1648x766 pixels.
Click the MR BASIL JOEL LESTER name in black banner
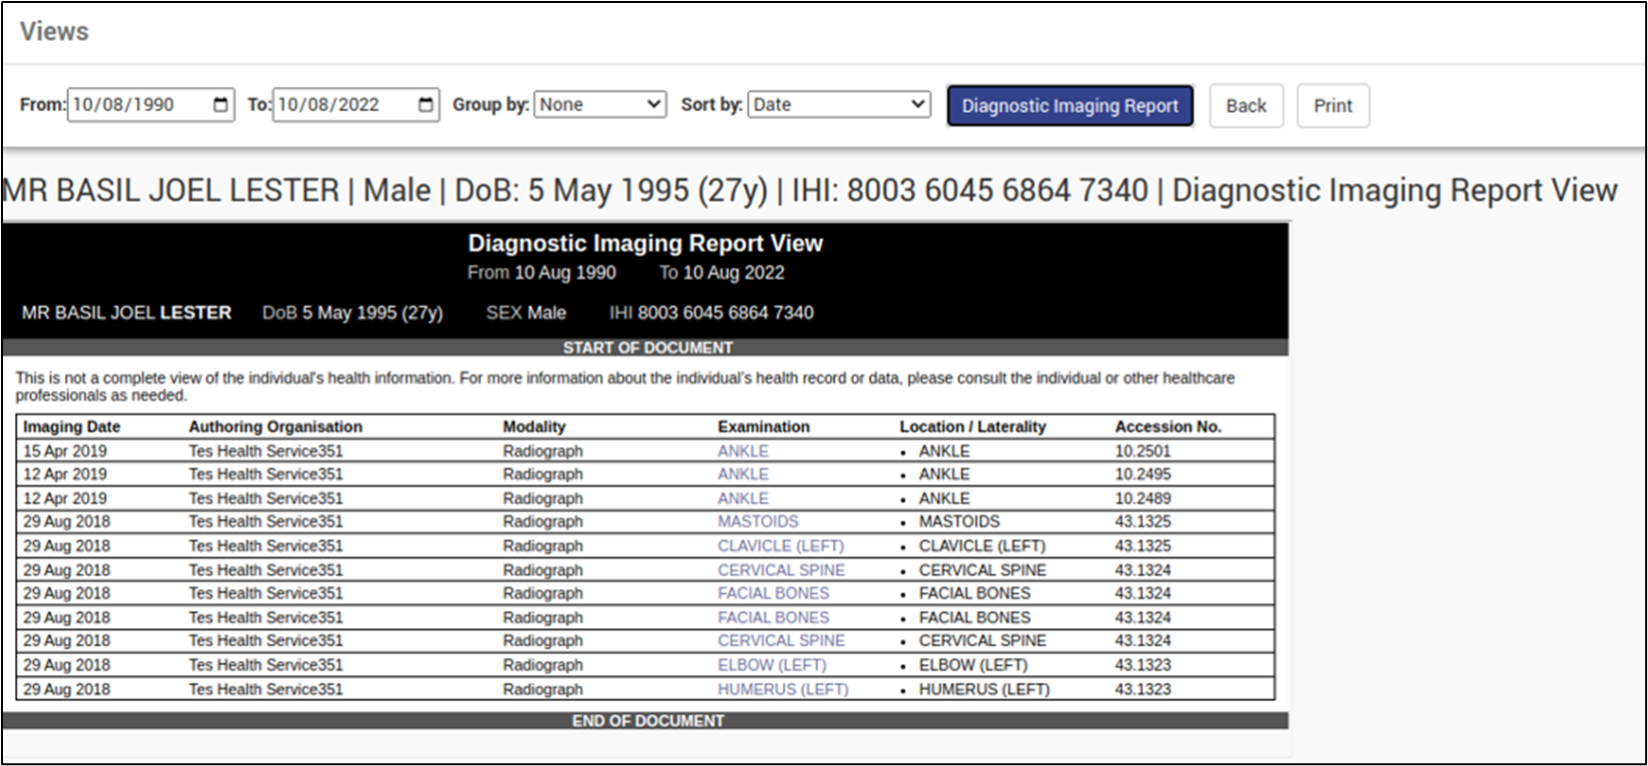(127, 313)
